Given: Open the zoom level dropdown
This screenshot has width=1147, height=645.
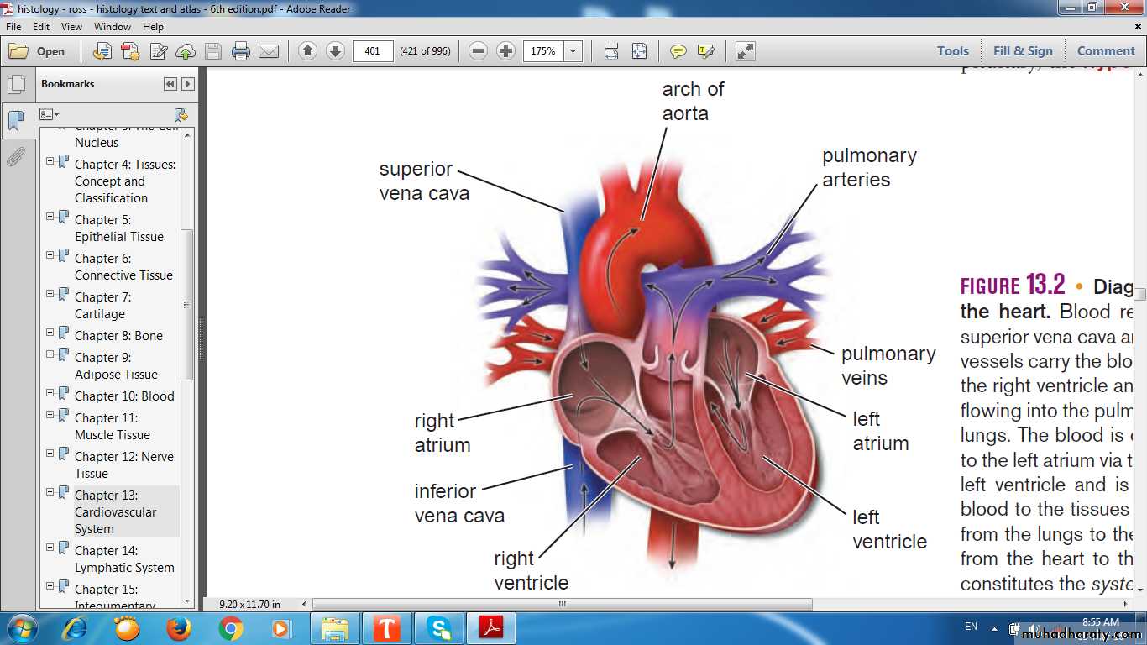Looking at the screenshot, I should point(573,51).
